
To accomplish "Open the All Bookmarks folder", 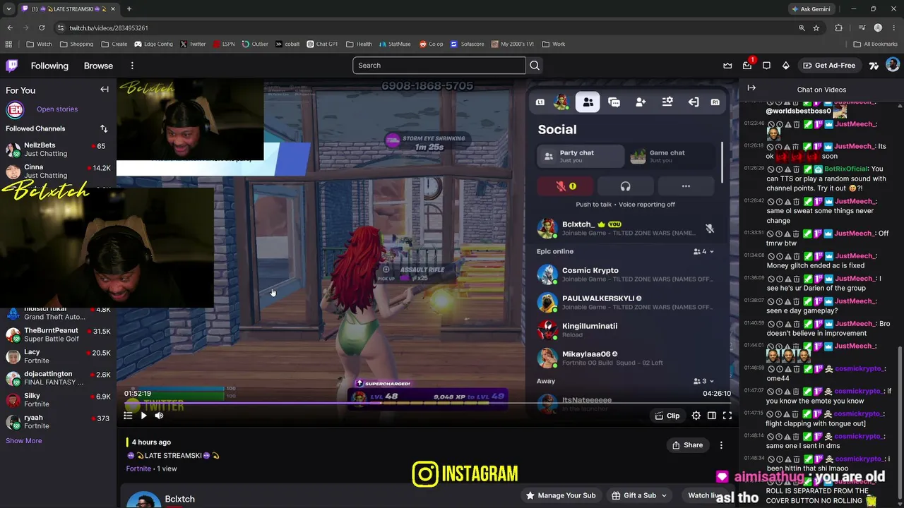I will [x=876, y=44].
